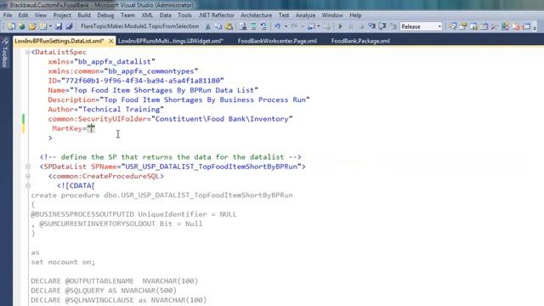Open the Edit menu
Viewport: 544px width, 306px height.
pos(23,15)
